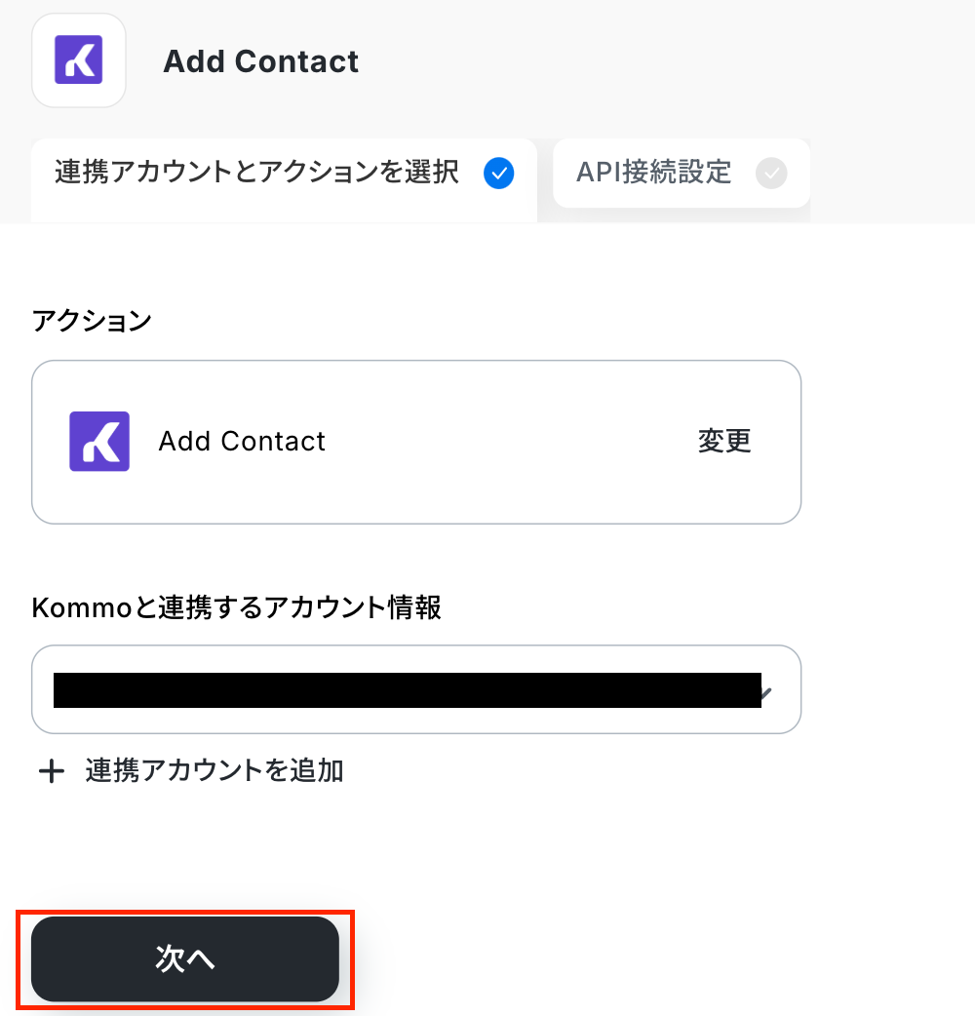Click the Add Contact title in the header
Screen dimensions: 975x1016
[261, 61]
